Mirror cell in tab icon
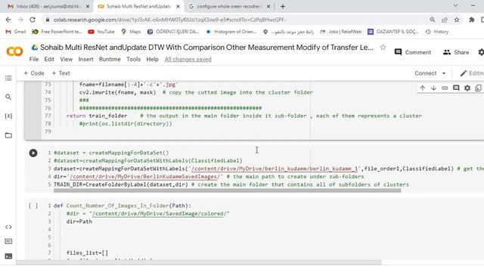Image resolution: width=484 pixels, height=272 pixels. point(478,88)
